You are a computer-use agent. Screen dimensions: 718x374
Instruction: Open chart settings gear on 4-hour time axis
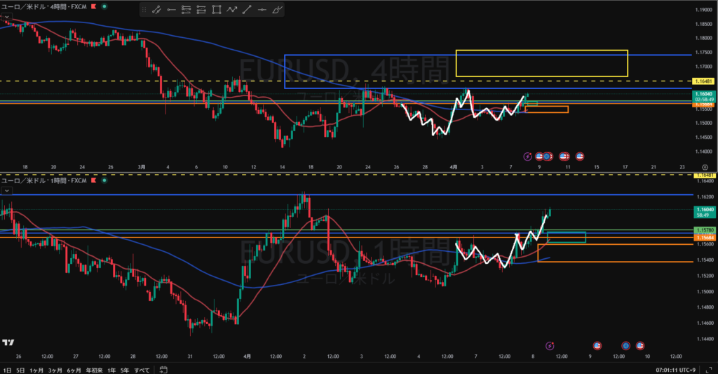click(703, 167)
